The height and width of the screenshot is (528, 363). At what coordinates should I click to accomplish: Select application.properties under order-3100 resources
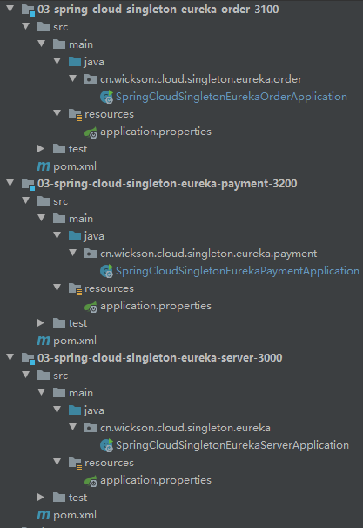[156, 132]
